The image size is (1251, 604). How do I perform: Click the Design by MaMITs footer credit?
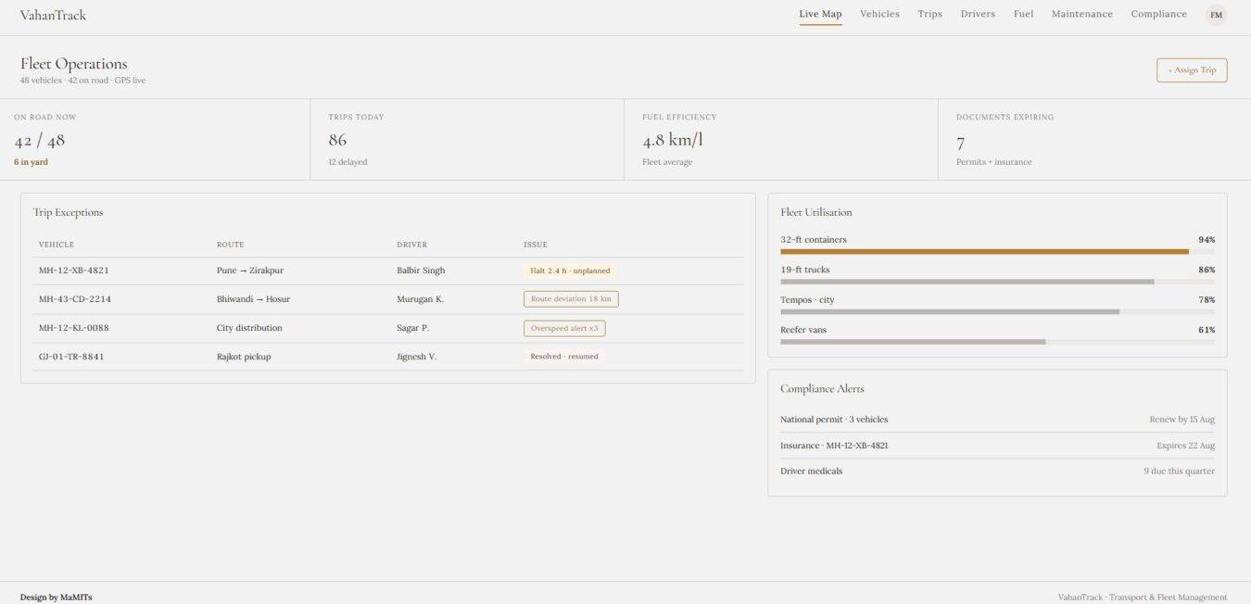(56, 598)
